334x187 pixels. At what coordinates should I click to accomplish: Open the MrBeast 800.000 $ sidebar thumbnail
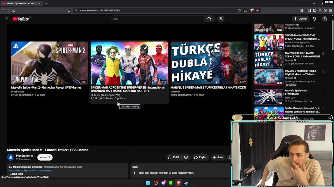click(x=269, y=77)
